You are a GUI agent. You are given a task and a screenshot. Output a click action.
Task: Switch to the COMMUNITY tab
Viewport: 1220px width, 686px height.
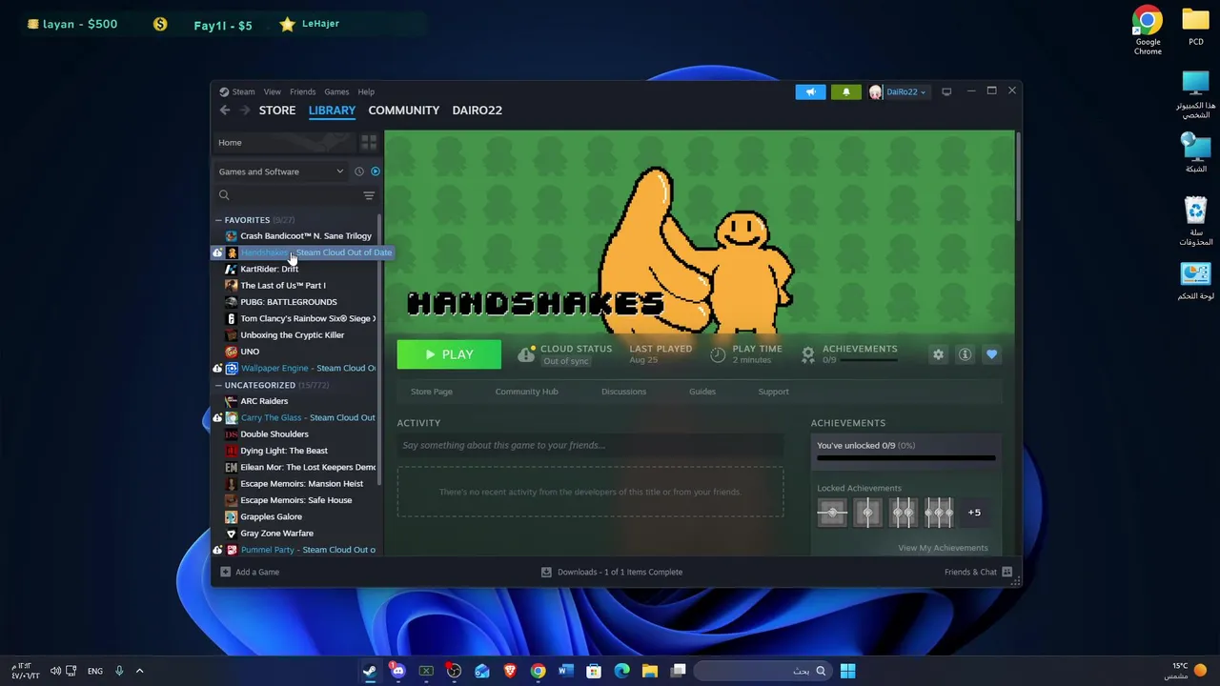click(x=404, y=110)
